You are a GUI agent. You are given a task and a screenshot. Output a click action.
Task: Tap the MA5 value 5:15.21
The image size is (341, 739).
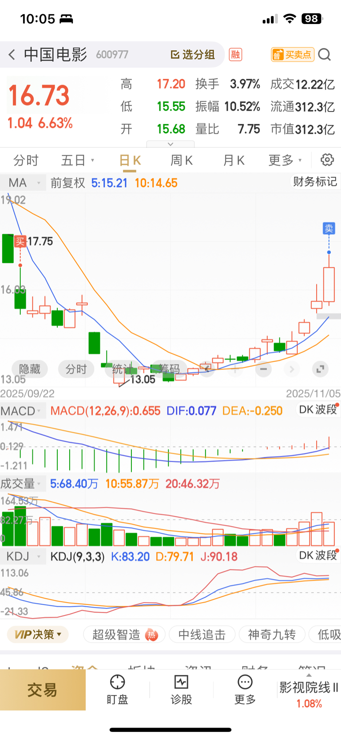coord(109,183)
